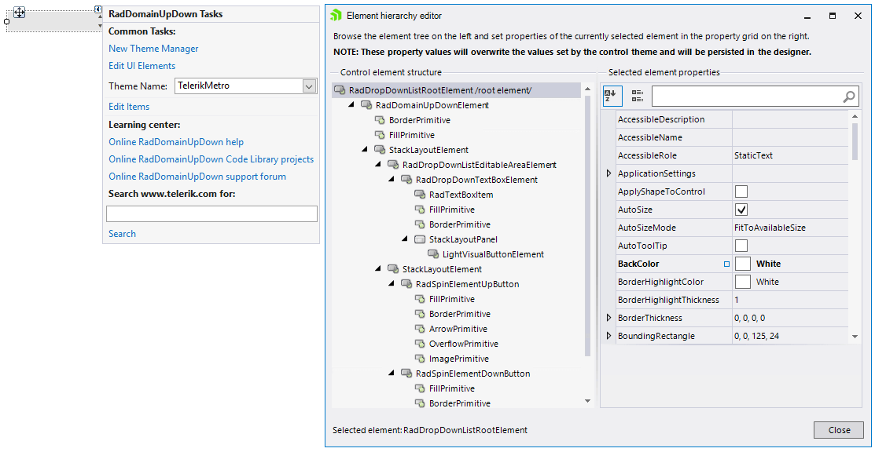Click the LightVisualButtonElement icon in the tree

point(433,254)
